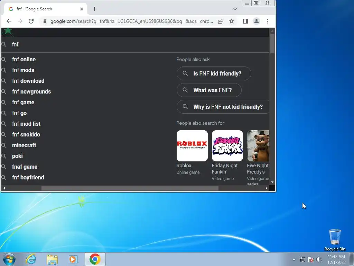Choose the 'fnf game' suggestion
This screenshot has height=266, width=354.
[x=23, y=103]
